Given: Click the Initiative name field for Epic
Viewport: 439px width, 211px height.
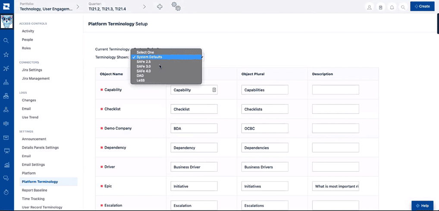Looking at the screenshot, I should click(x=194, y=186).
